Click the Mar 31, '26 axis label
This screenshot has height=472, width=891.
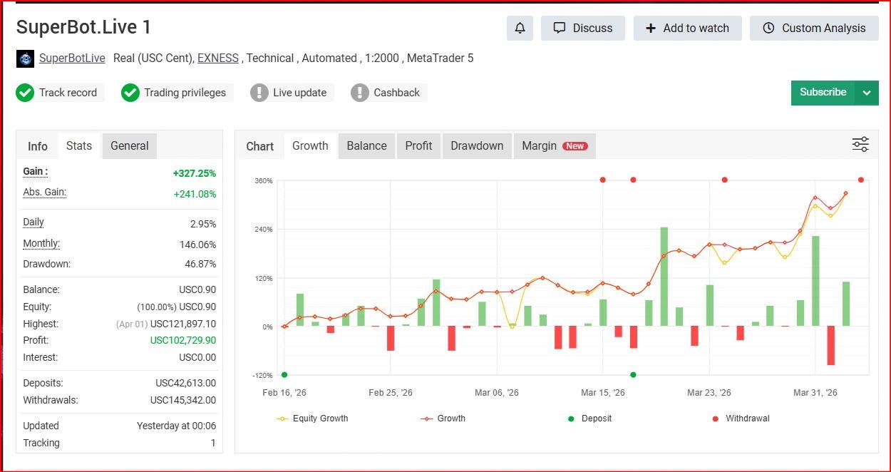815,393
